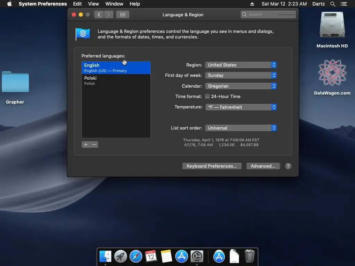Open the View menu
The image size is (355, 266).
93,4
